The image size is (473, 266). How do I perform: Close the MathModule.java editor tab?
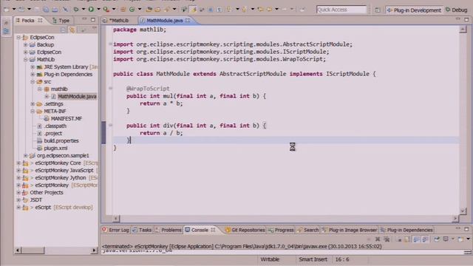[188, 20]
